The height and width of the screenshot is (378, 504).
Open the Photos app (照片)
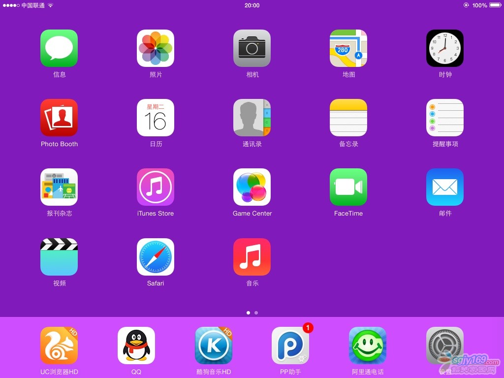pos(156,48)
